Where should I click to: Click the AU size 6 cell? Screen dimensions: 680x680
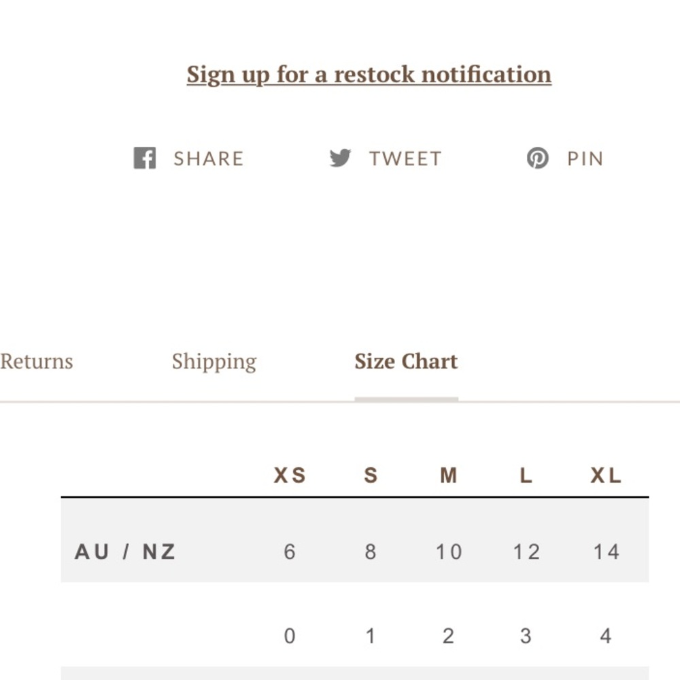(290, 552)
